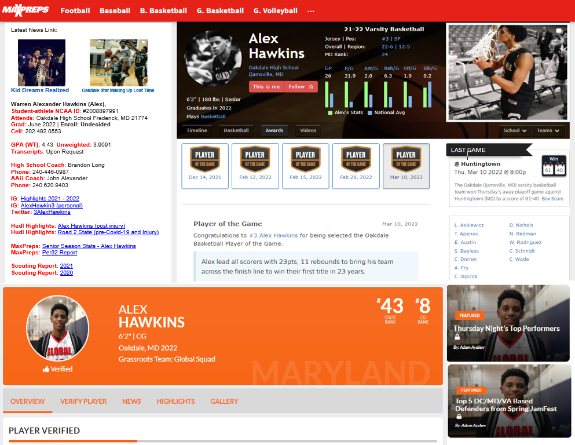Open roster player A. Fry
Image resolution: width=575 pixels, height=445 pixels.
tap(461, 268)
